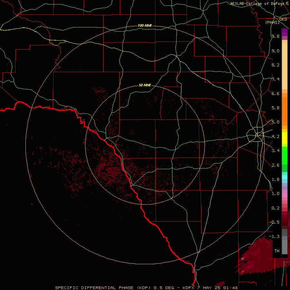Click the 1.0 legend value
The width and height of the screenshot is (290, 290).
pos(275,194)
